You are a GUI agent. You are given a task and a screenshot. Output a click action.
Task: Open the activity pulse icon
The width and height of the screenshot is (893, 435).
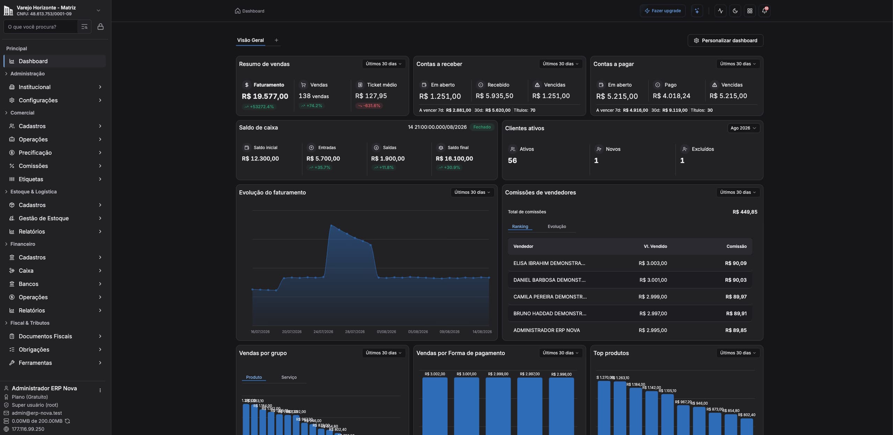721,11
